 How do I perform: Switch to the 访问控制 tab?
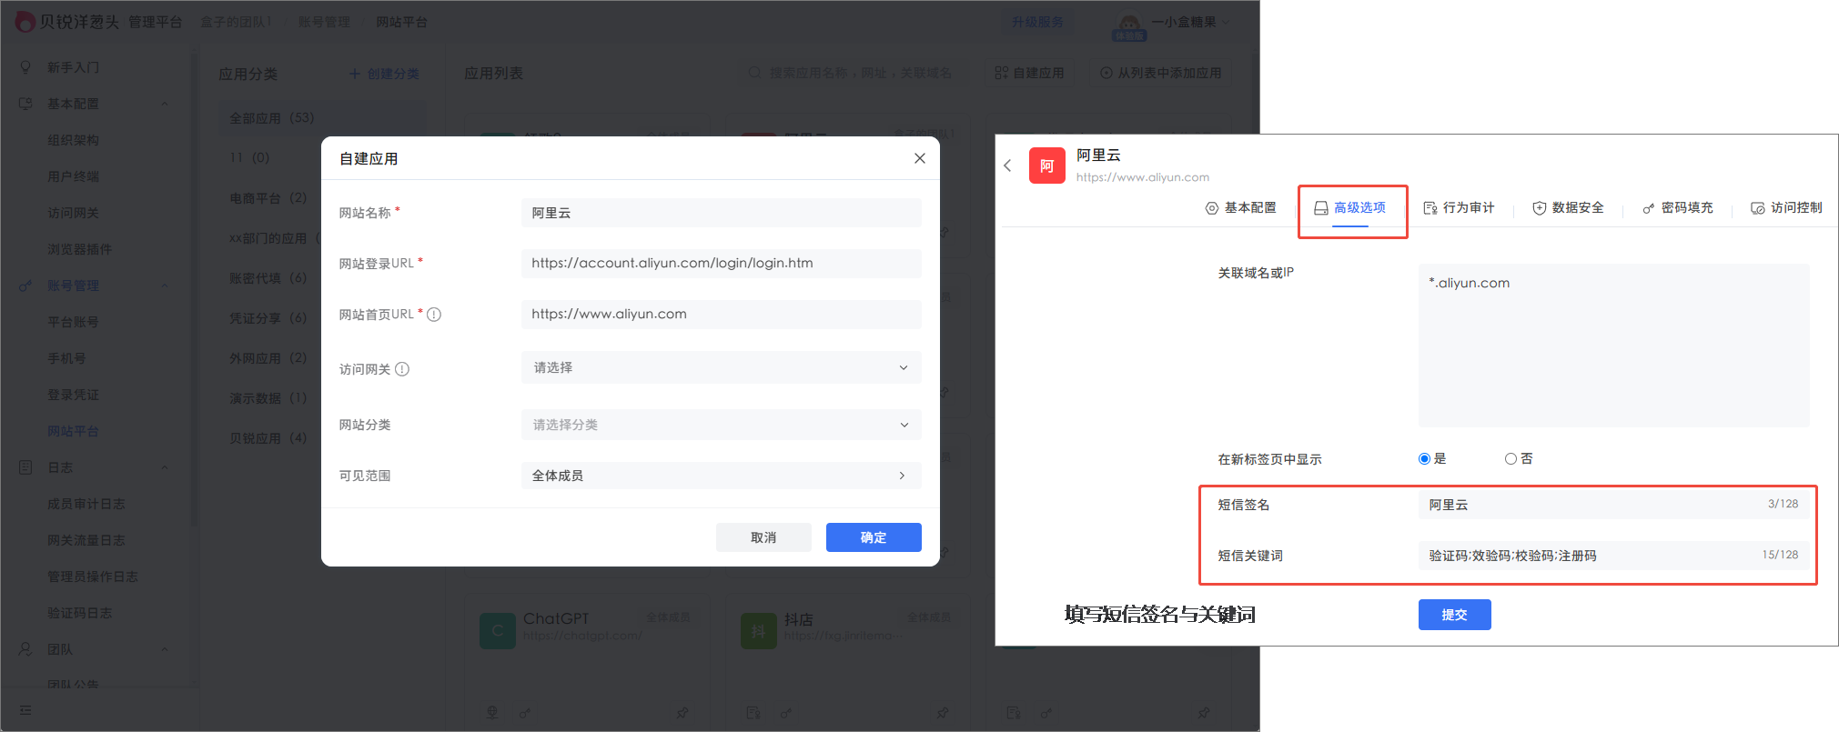point(1786,208)
